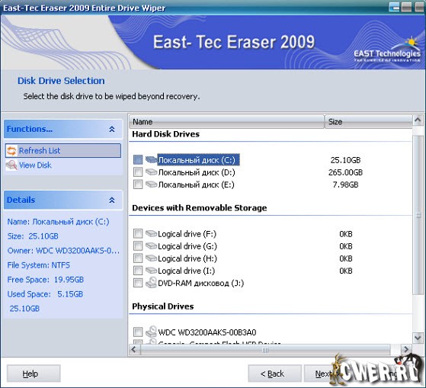Select the Локальный диск (D:) row label
The height and width of the screenshot is (388, 426).
[197, 172]
